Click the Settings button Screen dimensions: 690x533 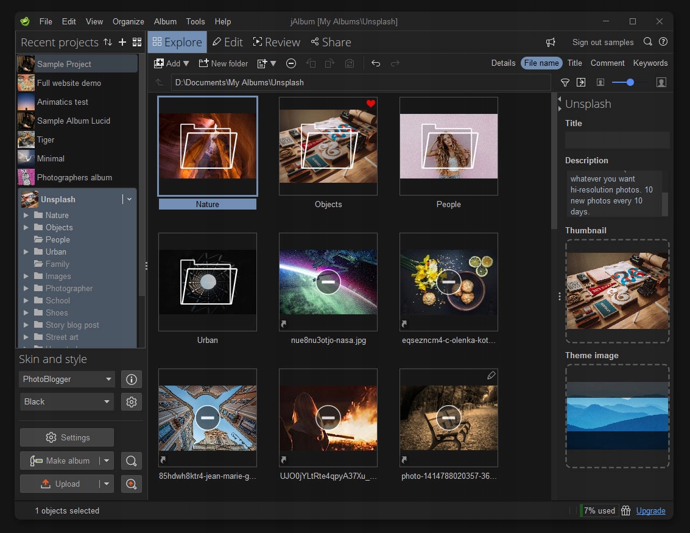click(x=67, y=437)
